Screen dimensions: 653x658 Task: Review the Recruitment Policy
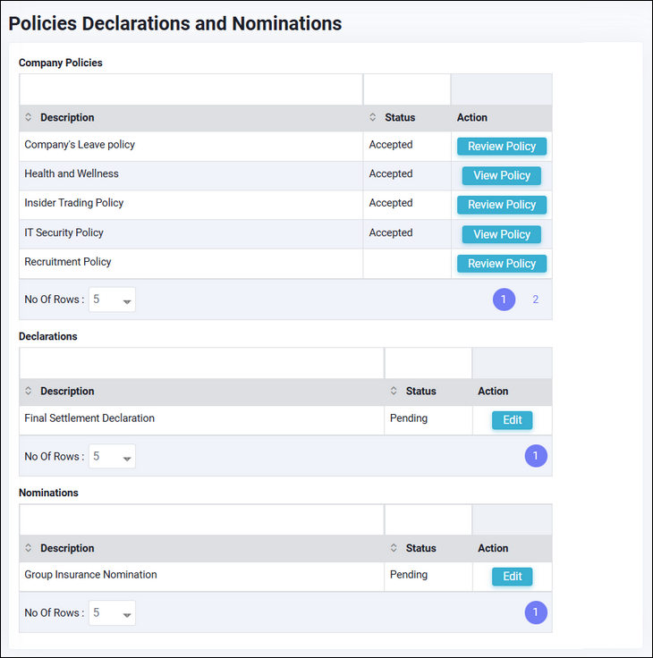pyautogui.click(x=501, y=264)
